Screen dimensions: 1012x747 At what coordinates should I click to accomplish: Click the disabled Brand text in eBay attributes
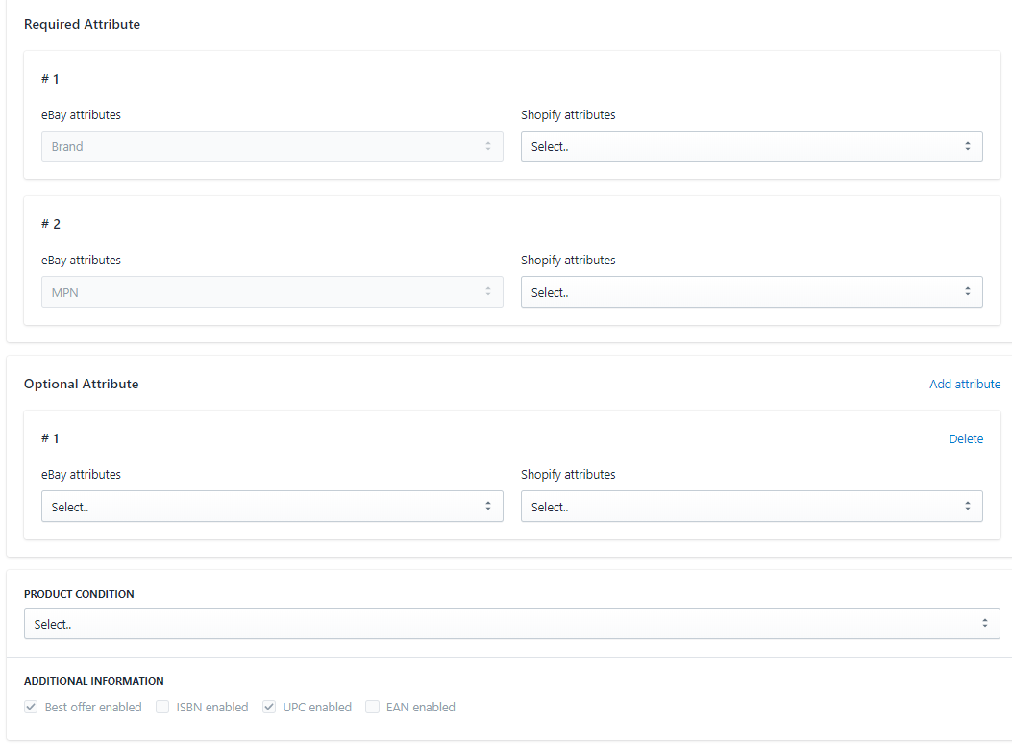click(x=67, y=147)
